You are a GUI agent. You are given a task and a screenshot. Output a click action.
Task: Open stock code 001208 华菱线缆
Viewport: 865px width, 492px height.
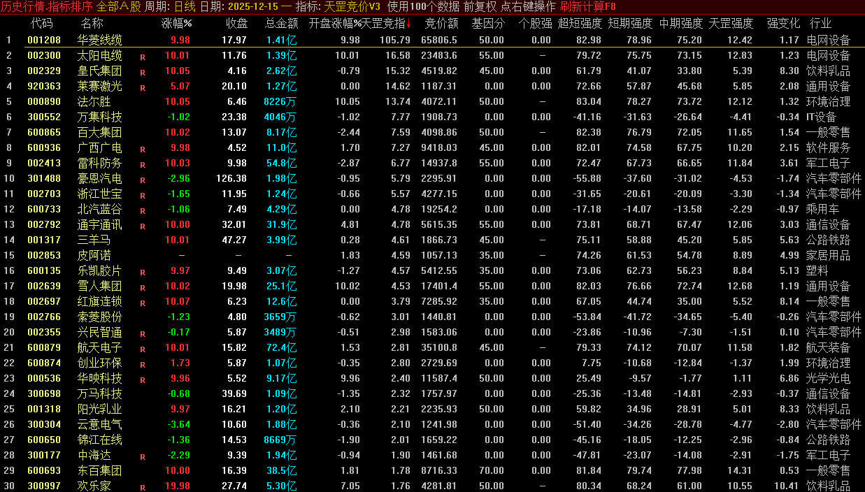(44, 41)
